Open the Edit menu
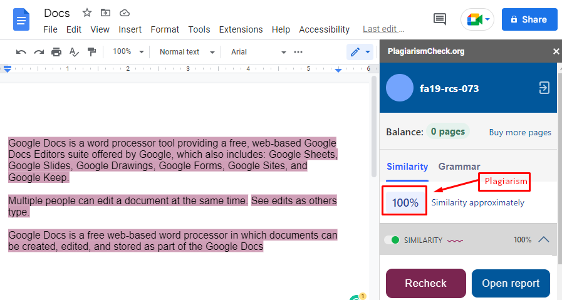 74,29
